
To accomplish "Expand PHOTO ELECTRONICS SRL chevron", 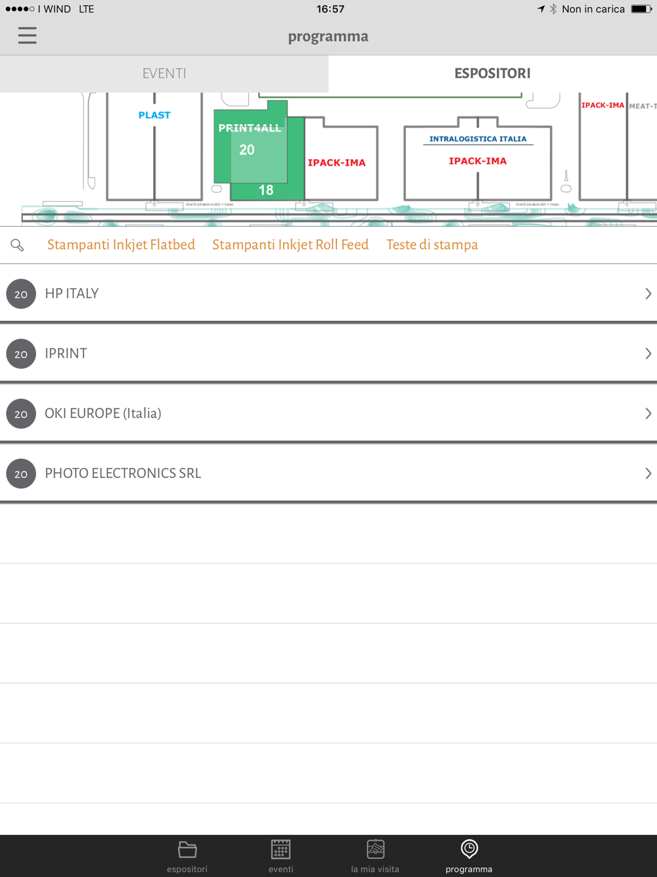I will pos(648,473).
